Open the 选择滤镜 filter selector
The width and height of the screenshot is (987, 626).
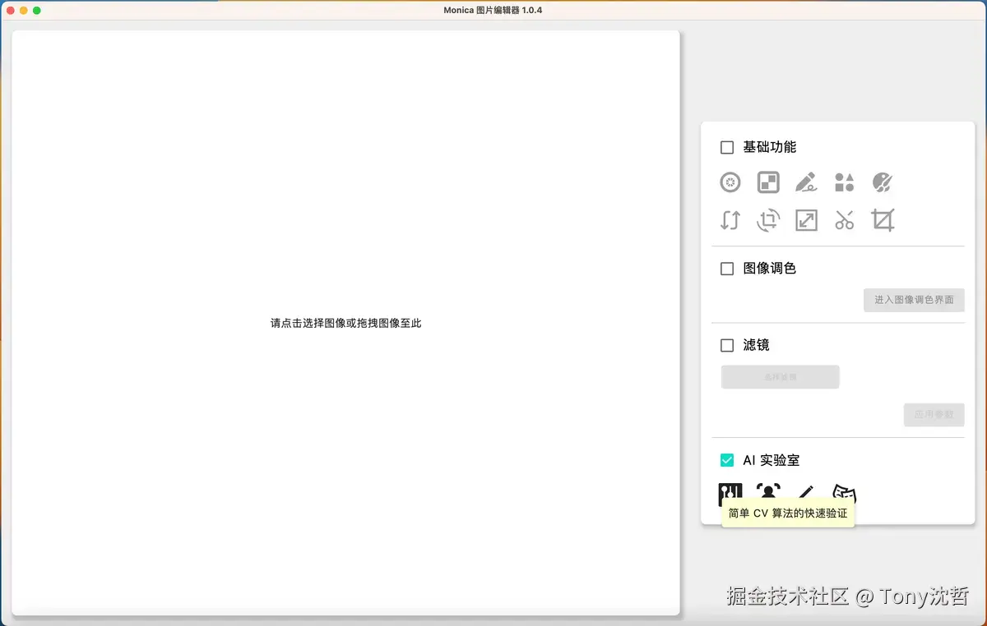coord(780,376)
